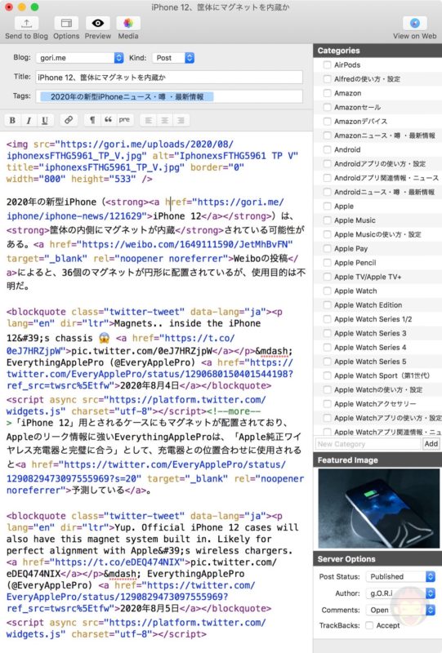442x653 pixels.
Task: Click the paragraph mark button
Action: [92, 120]
